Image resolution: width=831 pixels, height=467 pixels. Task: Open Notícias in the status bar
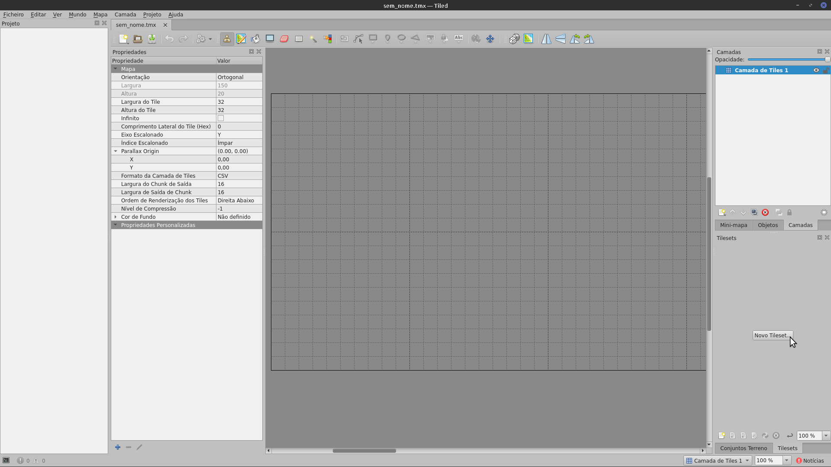pyautogui.click(x=810, y=461)
